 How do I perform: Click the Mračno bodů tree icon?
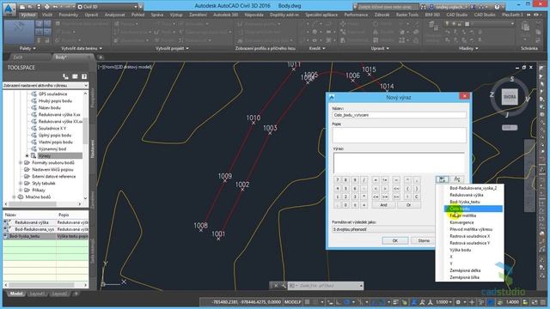click(21, 197)
